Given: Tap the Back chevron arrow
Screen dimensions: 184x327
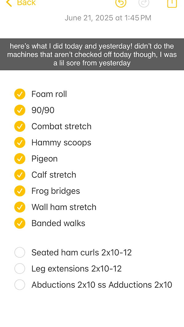Looking at the screenshot, I should (9, 3).
